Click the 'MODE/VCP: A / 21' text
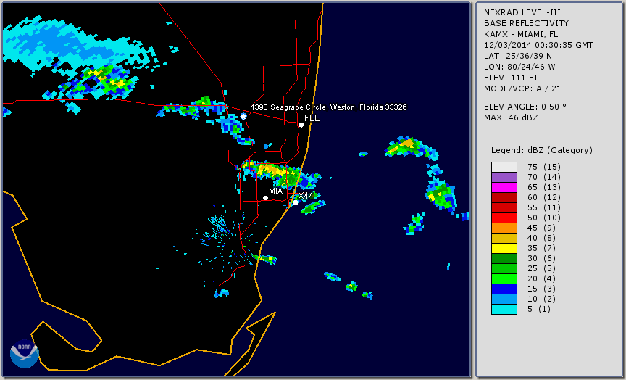 pos(522,88)
